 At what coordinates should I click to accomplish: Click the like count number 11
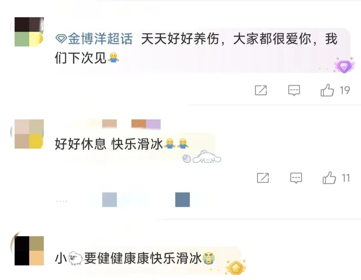(346, 178)
